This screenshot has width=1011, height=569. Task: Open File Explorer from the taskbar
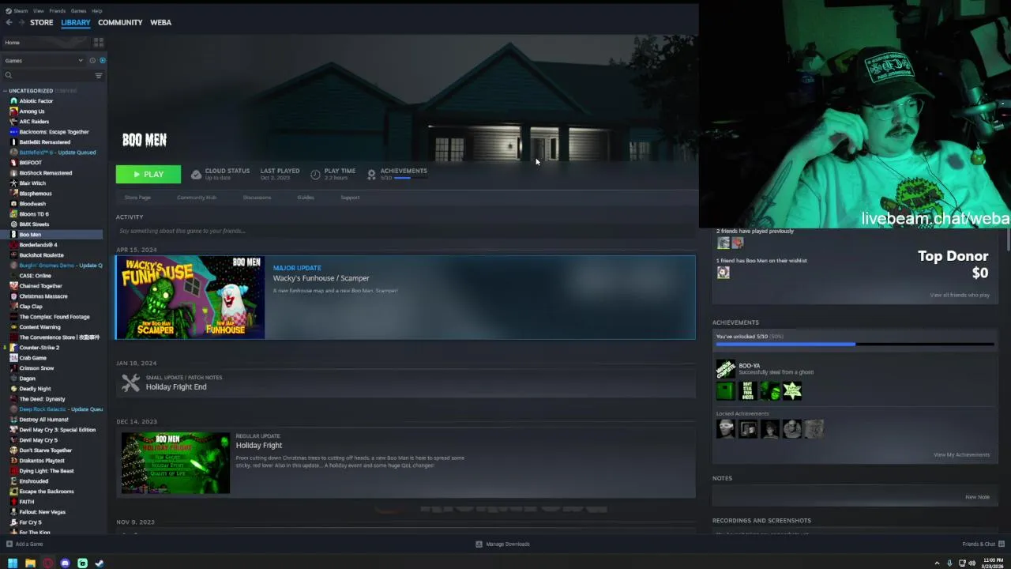point(30,563)
